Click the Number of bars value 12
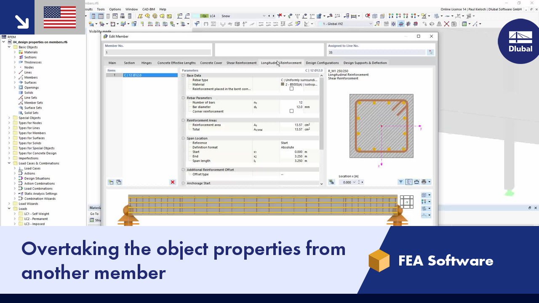The image size is (539, 303). [301, 102]
